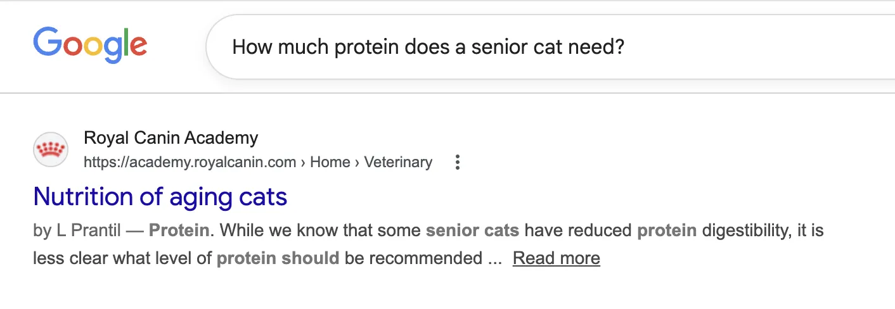Viewport: 895px width, 309px height.
Task: Select the "Royal Canin Academy" site name
Action: [171, 137]
